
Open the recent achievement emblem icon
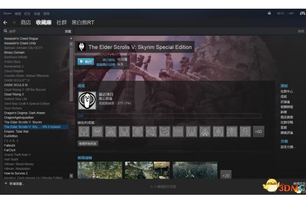[87, 100]
